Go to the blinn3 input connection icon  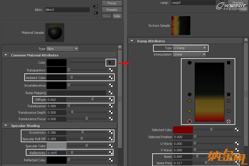point(95,6)
